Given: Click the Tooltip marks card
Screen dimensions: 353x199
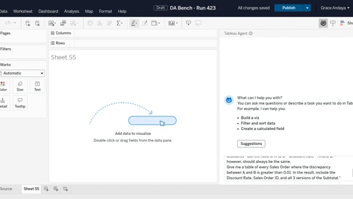Looking at the screenshot, I should click(x=20, y=103).
